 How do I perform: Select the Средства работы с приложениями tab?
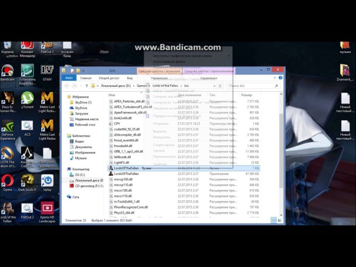pos(209,71)
